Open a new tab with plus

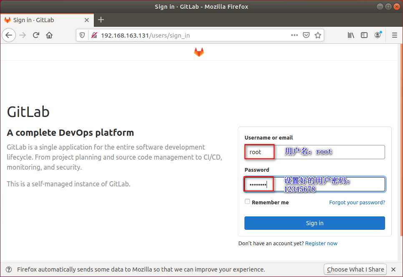coord(101,20)
